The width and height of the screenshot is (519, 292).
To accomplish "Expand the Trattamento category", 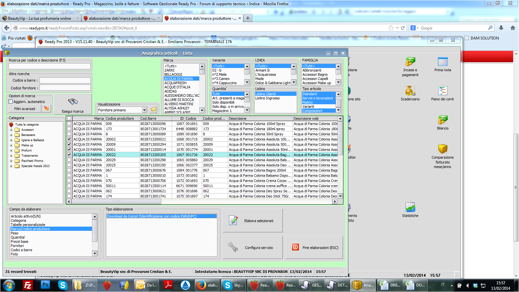I will pyautogui.click(x=11, y=156).
